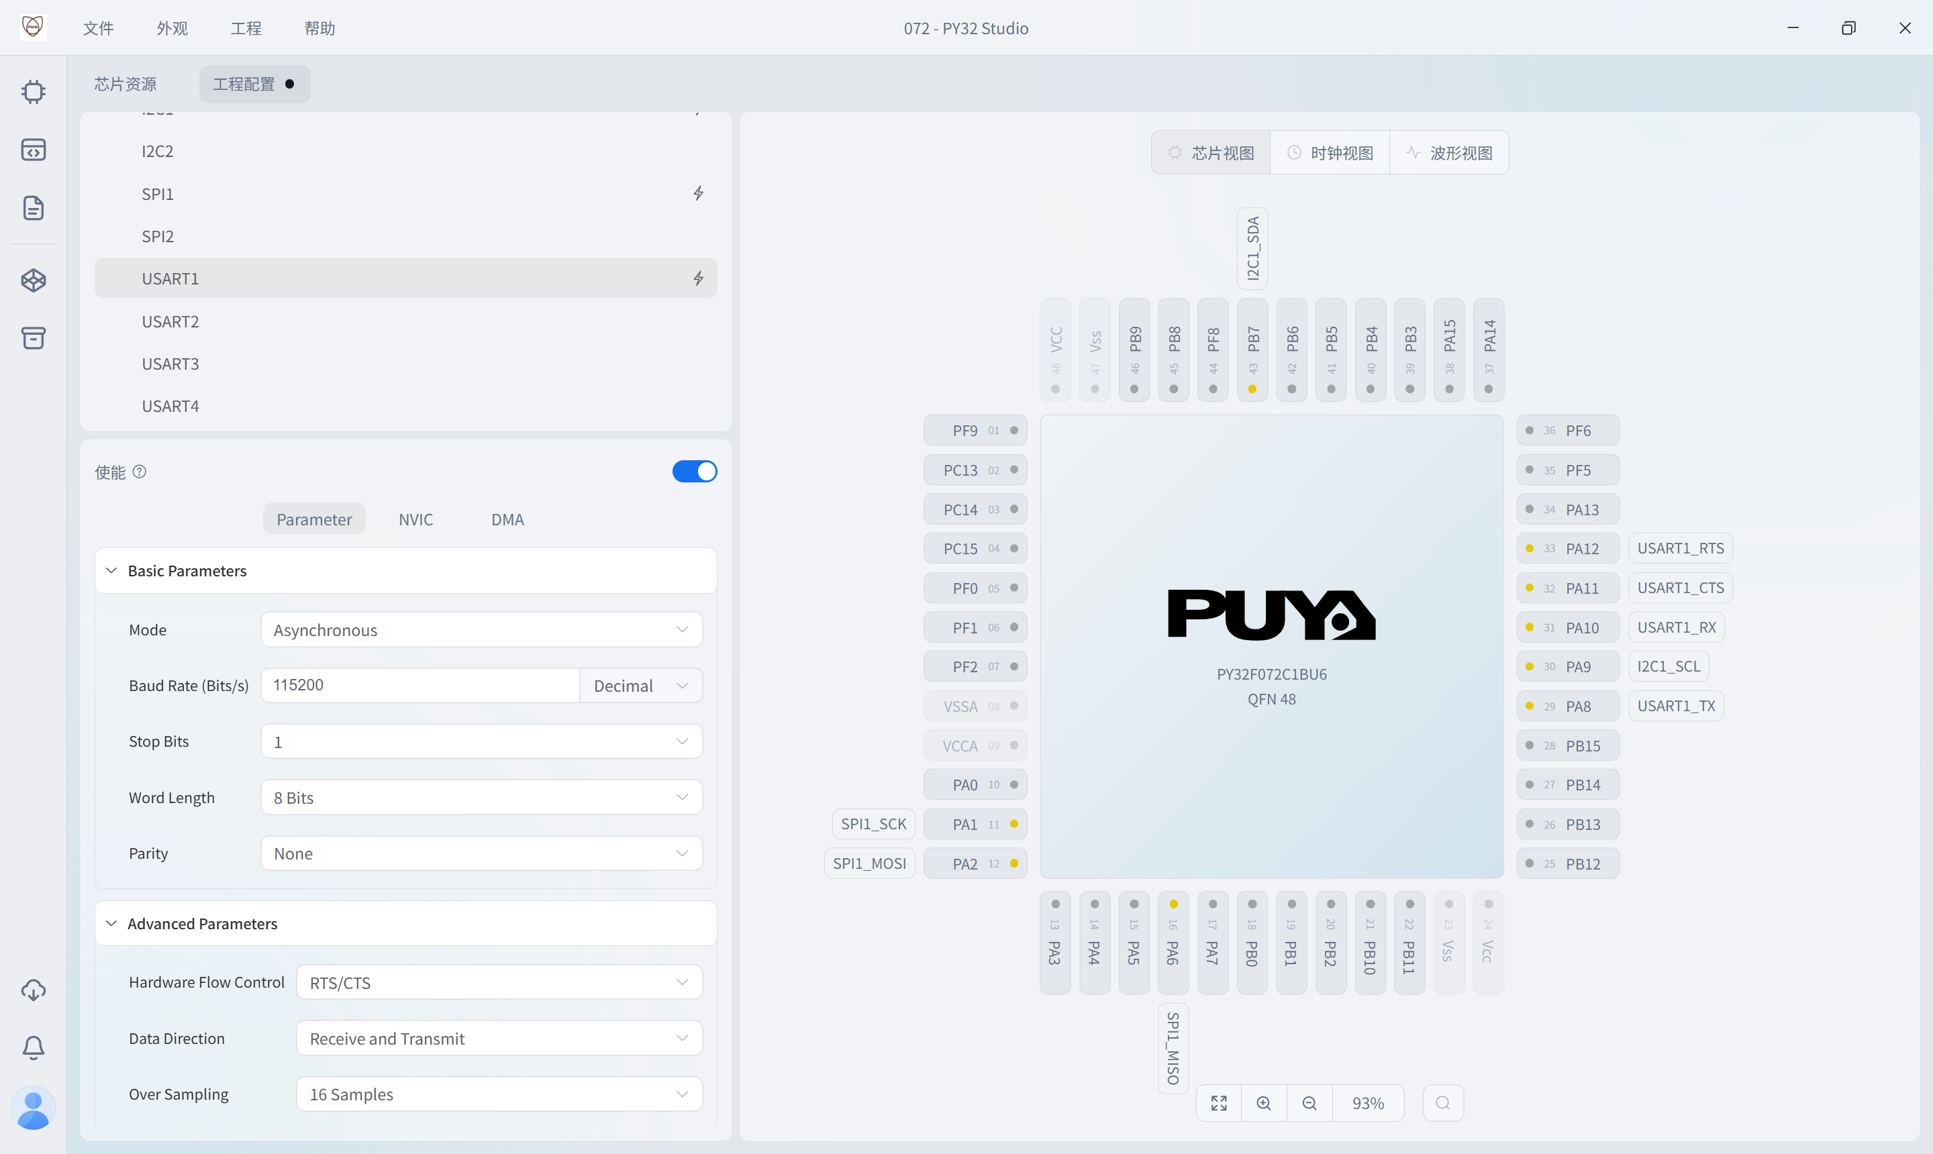Click the Baud Rate input field
The width and height of the screenshot is (1933, 1154).
(x=420, y=685)
